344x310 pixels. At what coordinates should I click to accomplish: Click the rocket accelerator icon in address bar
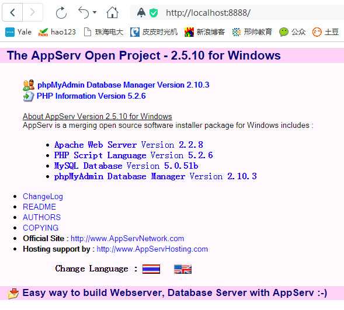pyautogui.click(x=141, y=12)
